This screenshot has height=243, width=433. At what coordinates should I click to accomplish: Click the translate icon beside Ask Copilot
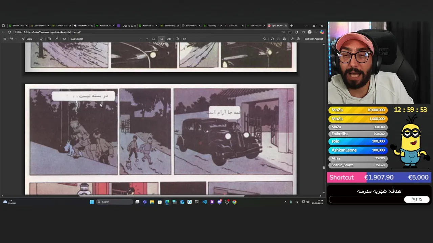click(64, 39)
